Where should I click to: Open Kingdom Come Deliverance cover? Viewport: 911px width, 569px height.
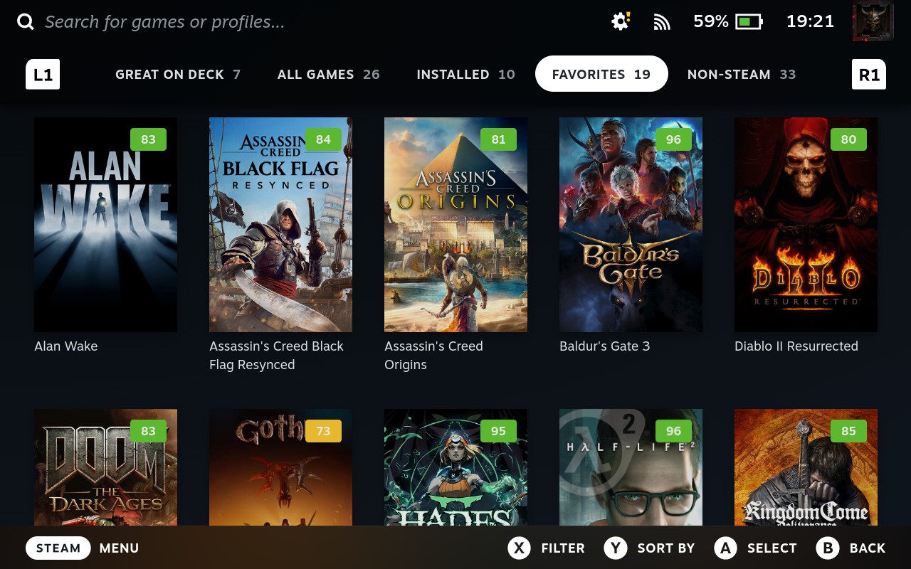[x=806, y=467]
